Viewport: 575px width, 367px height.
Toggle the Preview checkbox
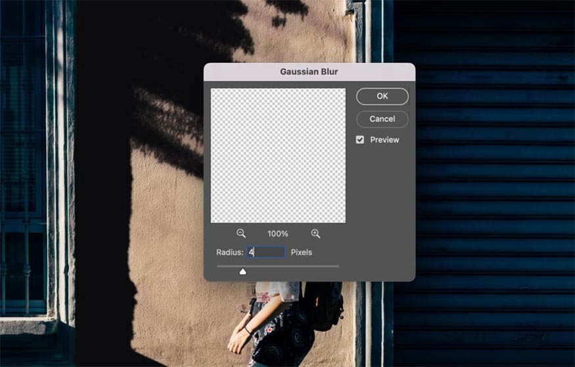point(360,140)
